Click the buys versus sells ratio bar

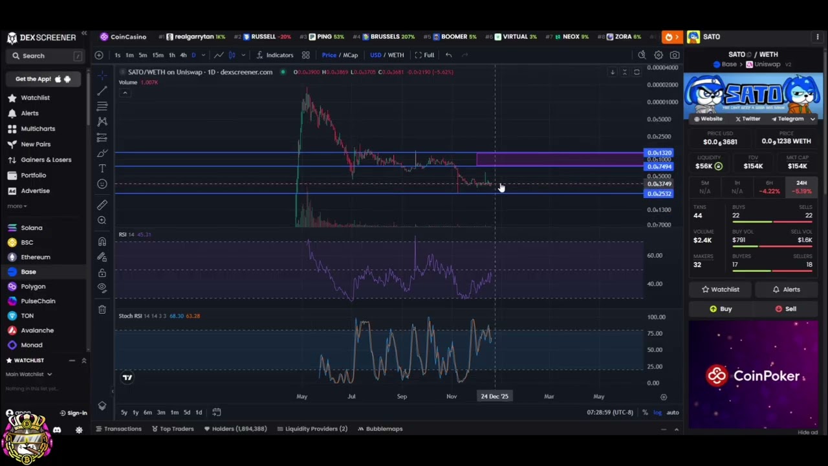(x=772, y=222)
